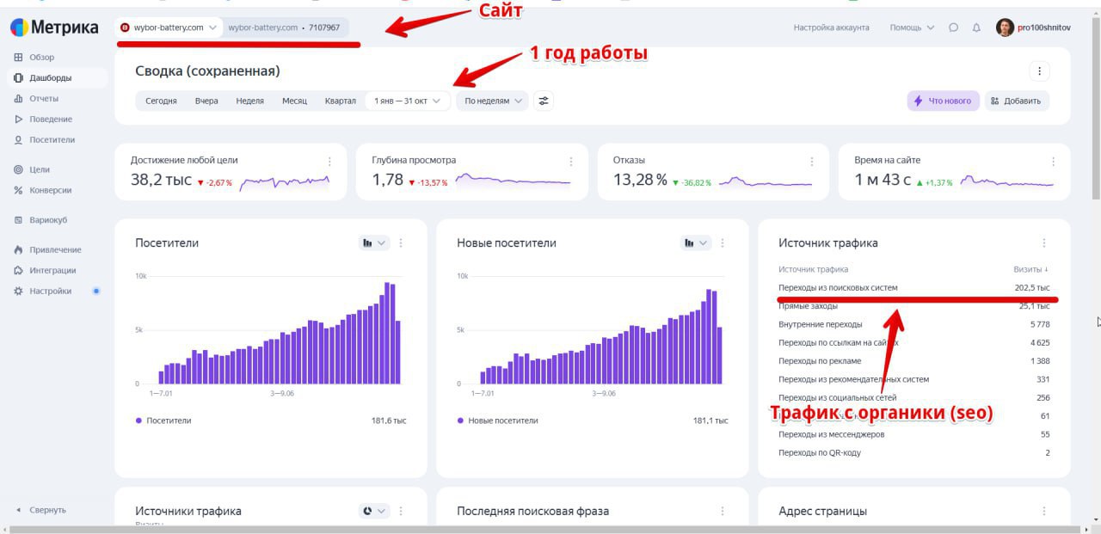Open menu of Глубина просмотра card
Image resolution: width=1101 pixels, height=534 pixels.
tap(571, 161)
